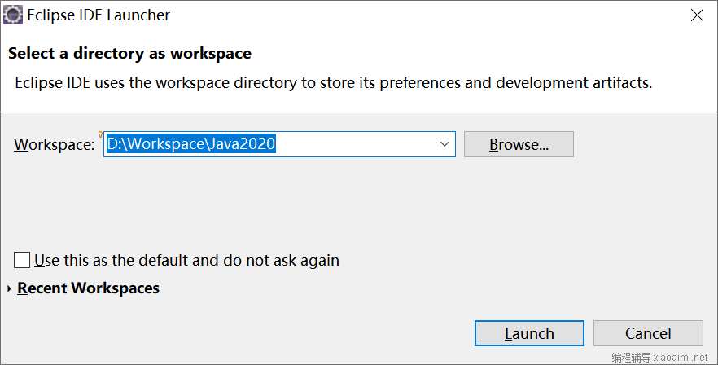The height and width of the screenshot is (365, 718).
Task: Click the "Eclipse IDE Launcher" window title
Action: 99,15
